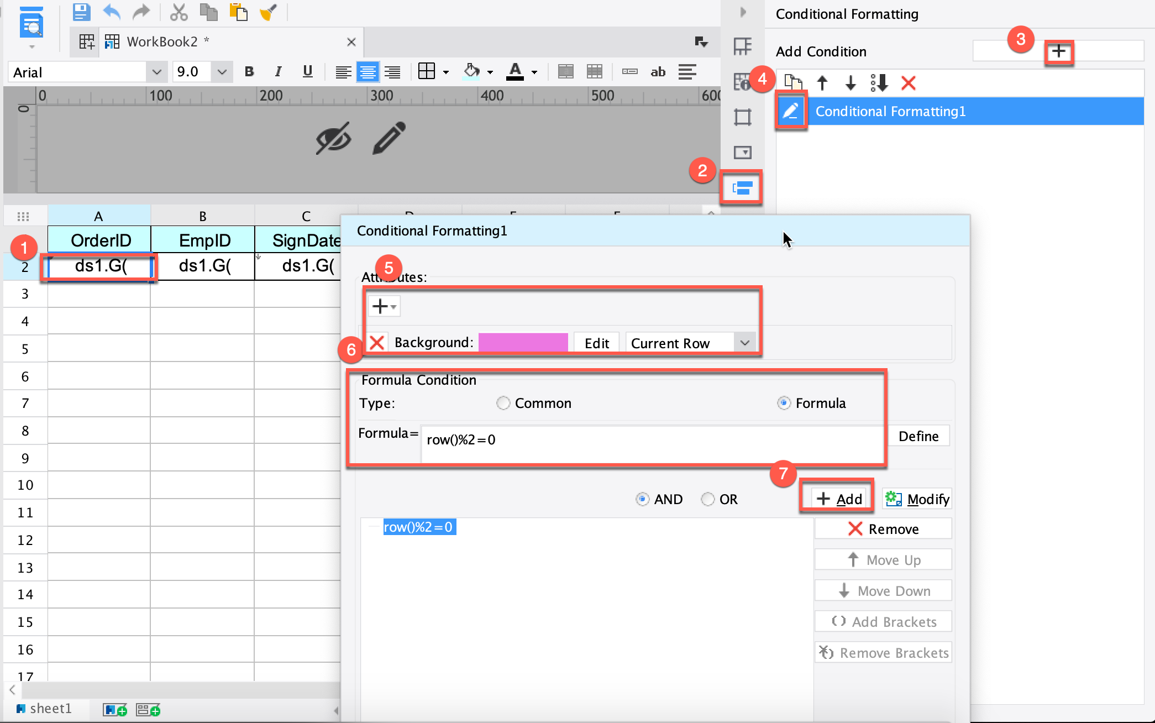Align the cell text left

[343, 72]
